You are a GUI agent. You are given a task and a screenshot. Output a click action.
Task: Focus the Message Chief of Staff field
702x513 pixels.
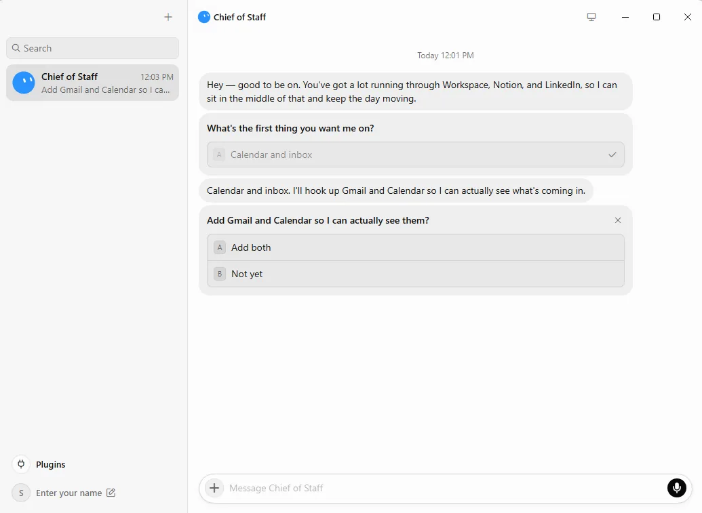point(446,488)
